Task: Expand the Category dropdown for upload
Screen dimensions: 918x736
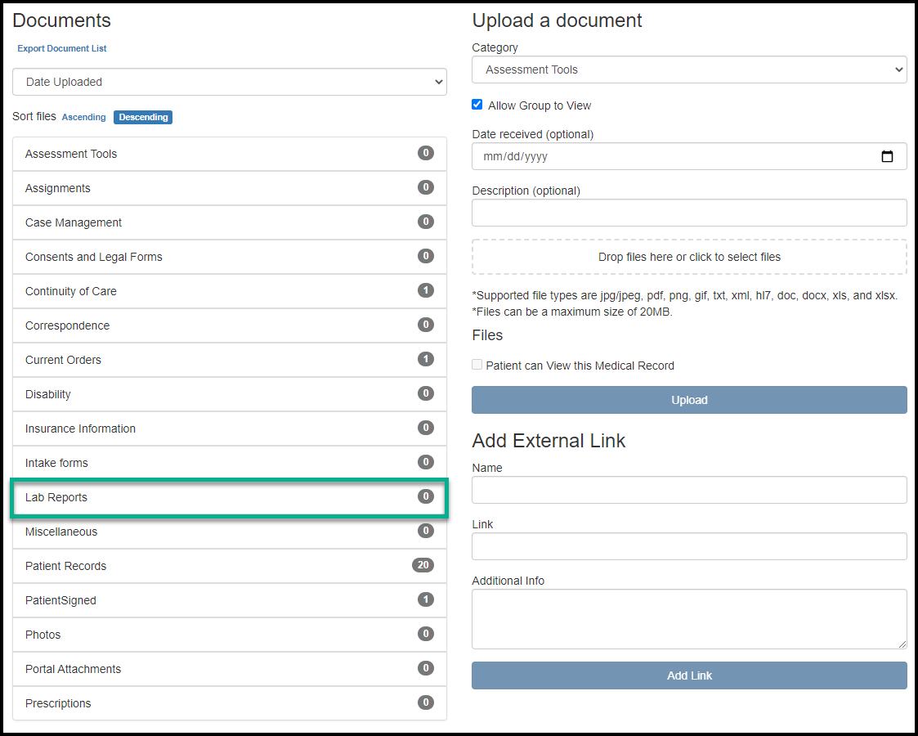Action: (x=688, y=70)
